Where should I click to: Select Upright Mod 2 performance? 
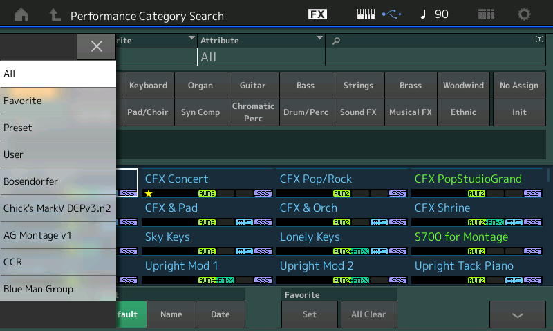pos(341,270)
